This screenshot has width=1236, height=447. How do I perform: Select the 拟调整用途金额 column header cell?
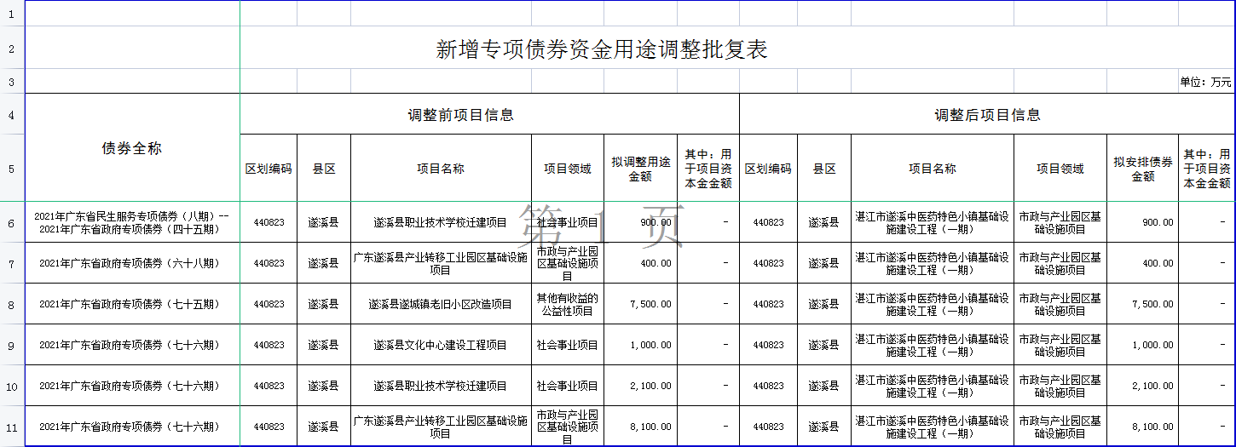(640, 169)
